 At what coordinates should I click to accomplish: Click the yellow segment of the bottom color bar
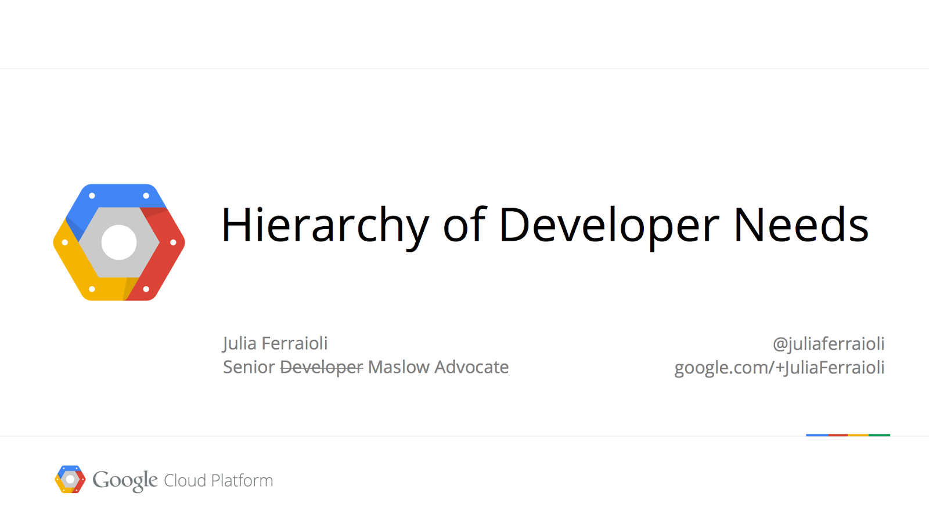point(858,434)
